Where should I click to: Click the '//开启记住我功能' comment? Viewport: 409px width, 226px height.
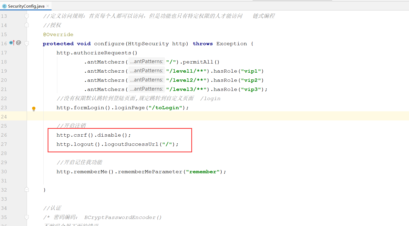tap(79, 163)
